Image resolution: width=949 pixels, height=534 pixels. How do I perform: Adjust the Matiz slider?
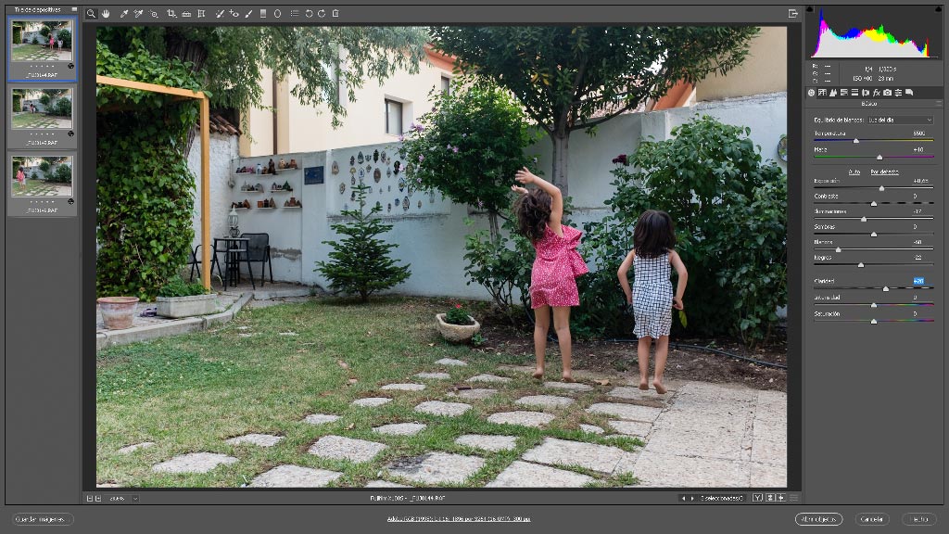pyautogui.click(x=879, y=157)
